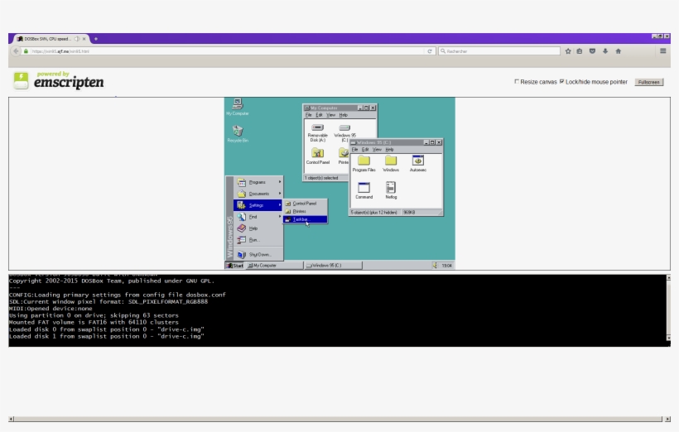Image resolution: width=679 pixels, height=432 pixels.
Task: Enable the Resize canvas checkbox
Action: (x=517, y=81)
